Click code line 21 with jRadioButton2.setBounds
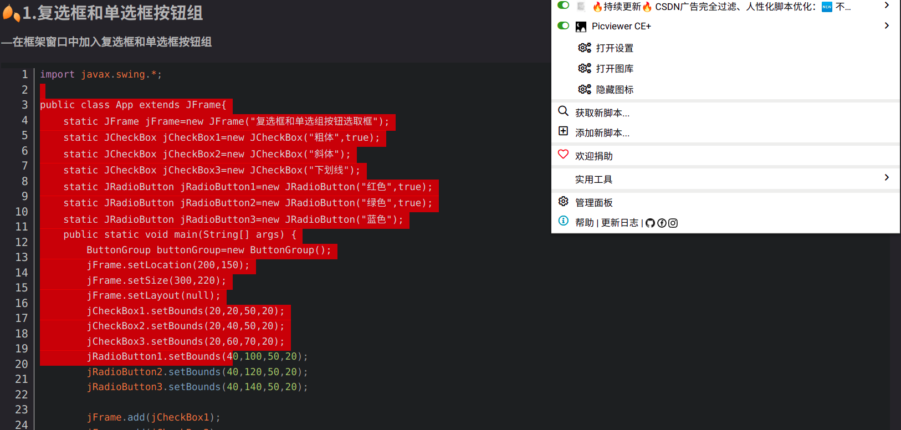Viewport: 901px width, 430px height. coord(197,372)
